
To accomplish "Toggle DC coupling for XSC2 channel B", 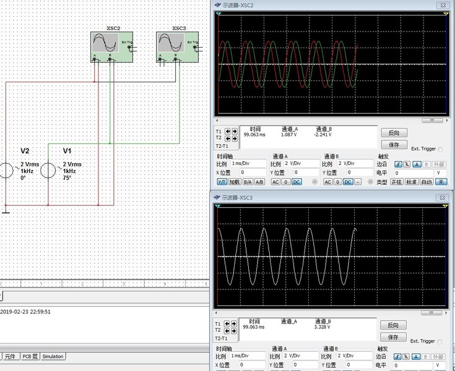I will point(348,182).
